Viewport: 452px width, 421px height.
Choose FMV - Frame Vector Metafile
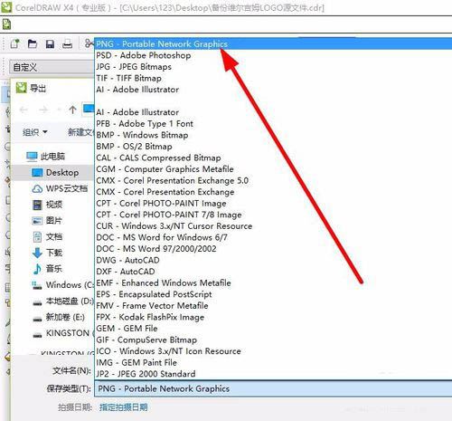(152, 306)
